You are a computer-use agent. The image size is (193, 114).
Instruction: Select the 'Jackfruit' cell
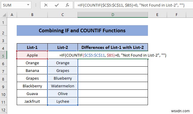tap(32, 101)
